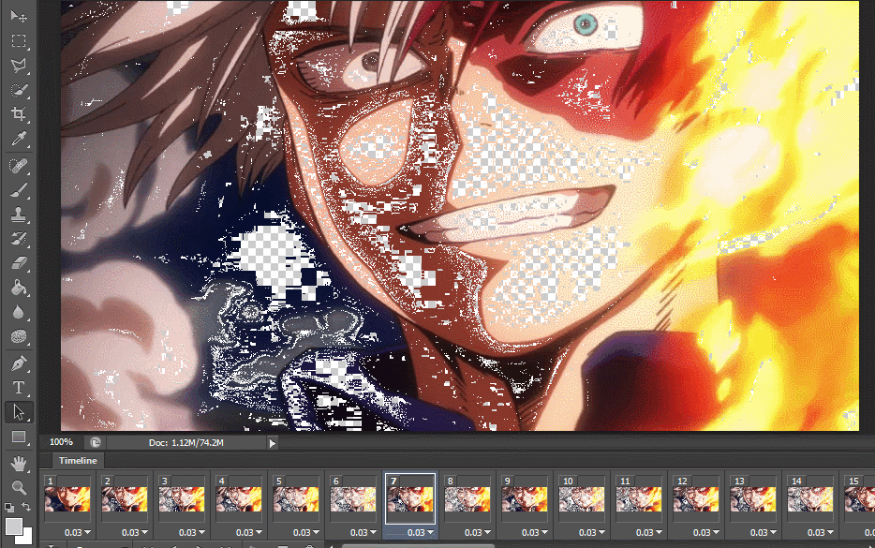Image resolution: width=875 pixels, height=548 pixels.
Task: Select the Path Selection arrow tool
Action: [19, 412]
